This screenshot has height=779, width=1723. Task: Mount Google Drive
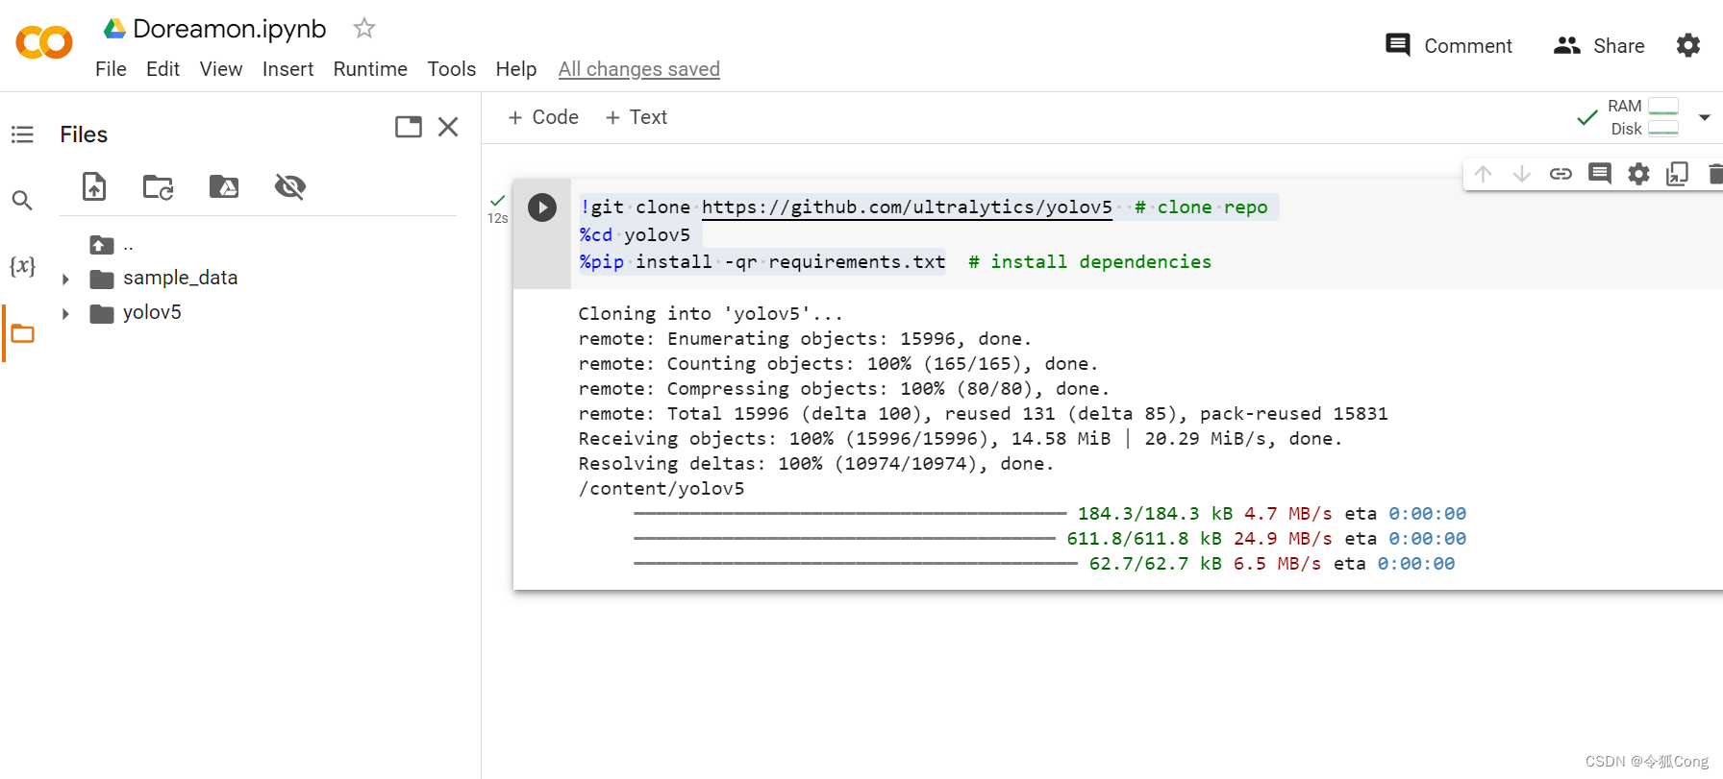coord(224,186)
